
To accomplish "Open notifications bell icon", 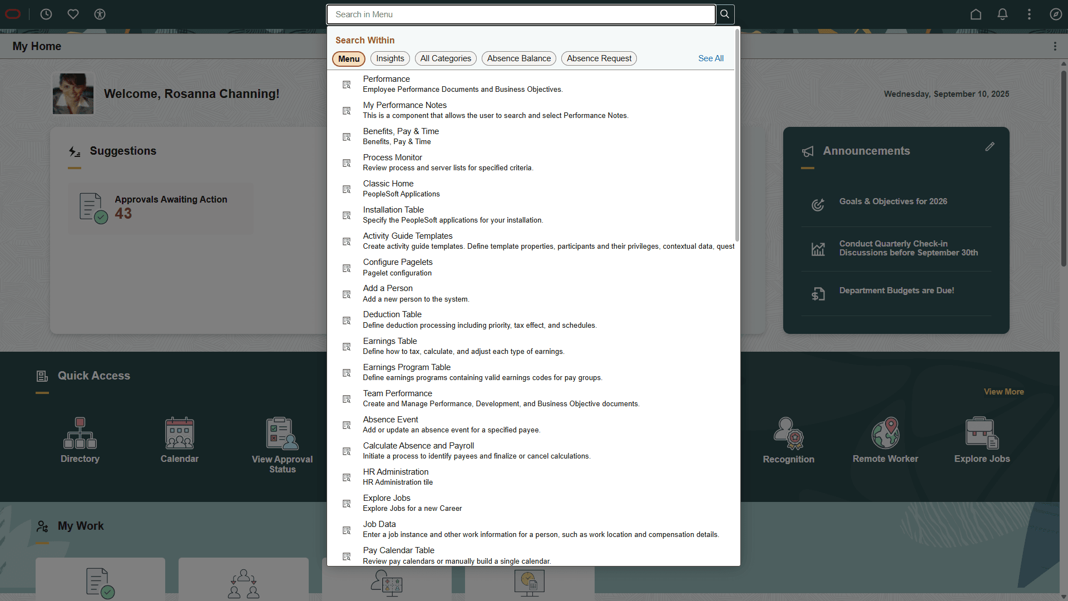I will point(1002,14).
